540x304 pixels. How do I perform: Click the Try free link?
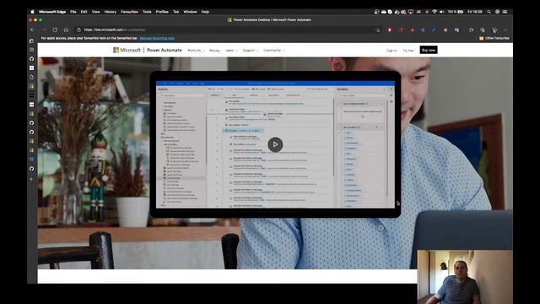coord(408,51)
